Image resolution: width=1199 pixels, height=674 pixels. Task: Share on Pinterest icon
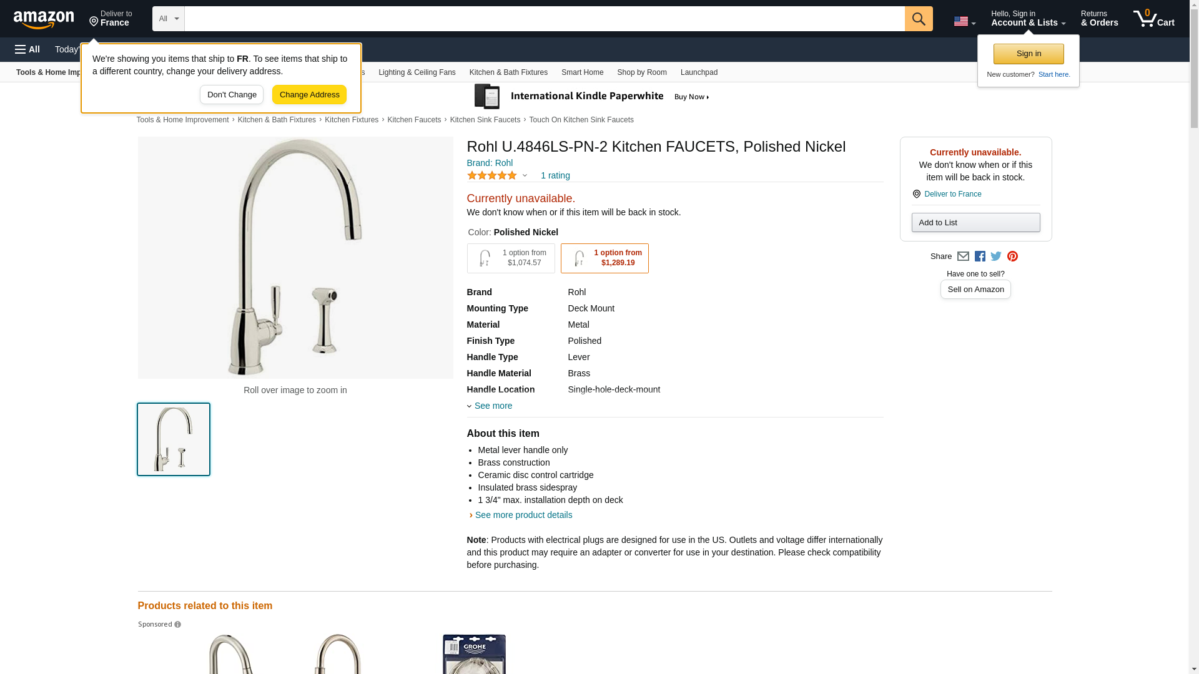[x=1012, y=256]
